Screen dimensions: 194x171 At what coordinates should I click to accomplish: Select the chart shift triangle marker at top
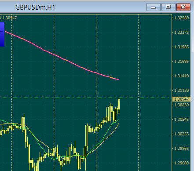point(123,15)
